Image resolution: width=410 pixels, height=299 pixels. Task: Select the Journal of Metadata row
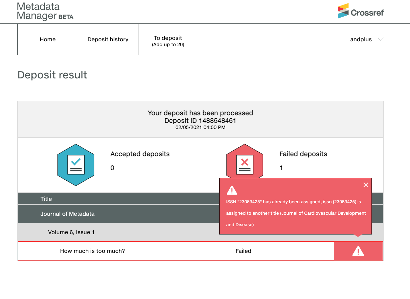coord(68,214)
